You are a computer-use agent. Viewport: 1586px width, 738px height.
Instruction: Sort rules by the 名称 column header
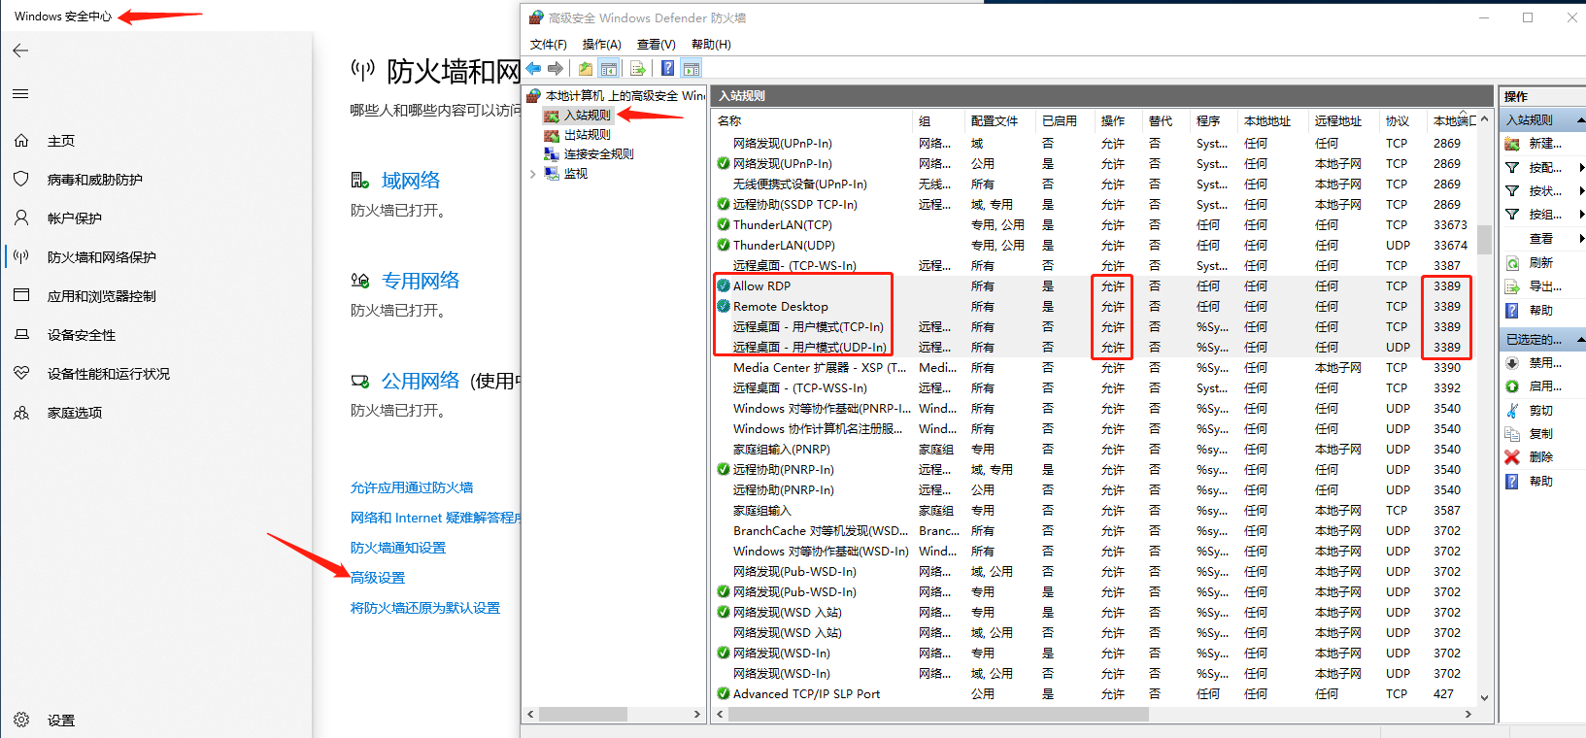pyautogui.click(x=812, y=121)
